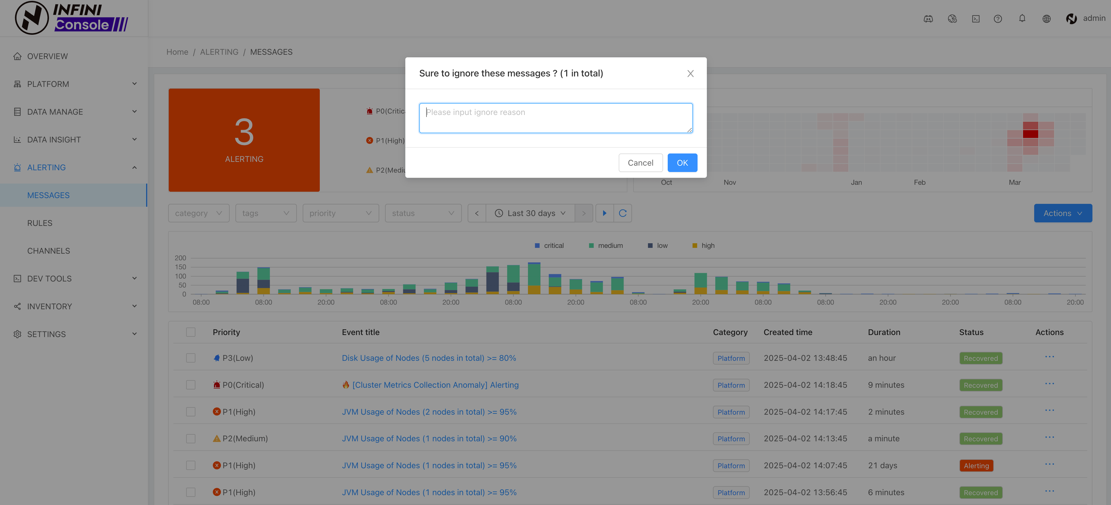Close the ignore messages dialog

click(690, 74)
